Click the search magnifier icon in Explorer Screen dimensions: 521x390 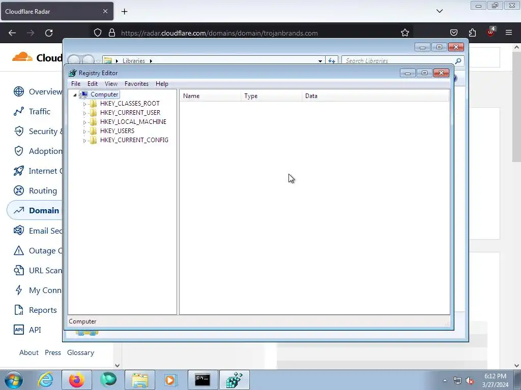pos(458,61)
